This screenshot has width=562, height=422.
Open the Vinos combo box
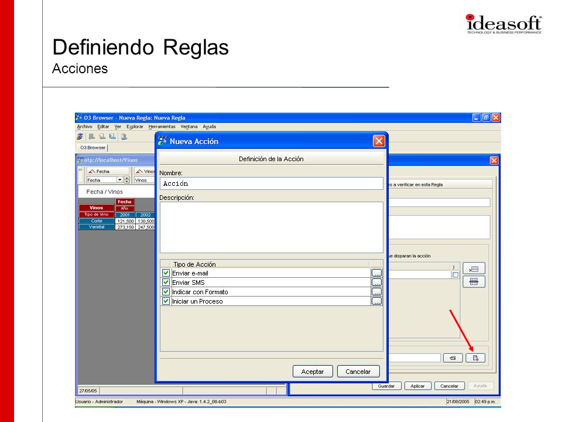coord(145,180)
